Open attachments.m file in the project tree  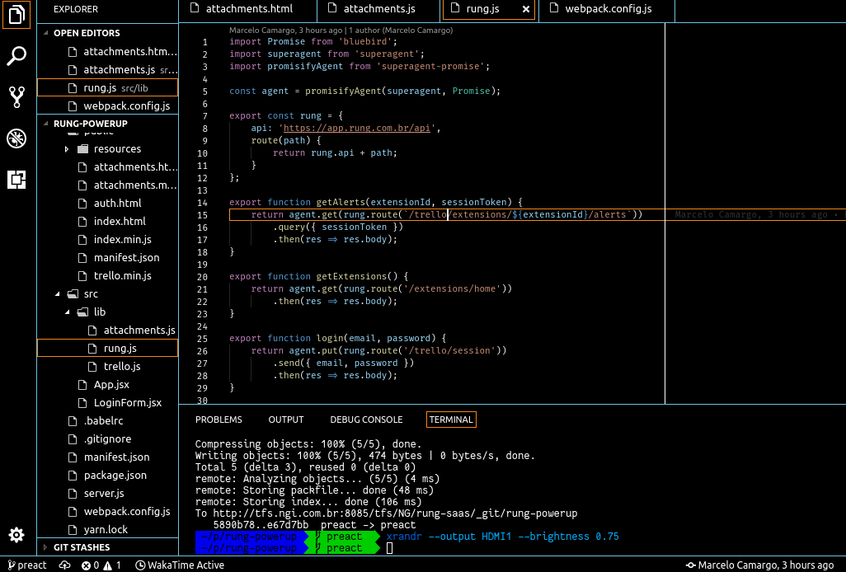point(107,185)
